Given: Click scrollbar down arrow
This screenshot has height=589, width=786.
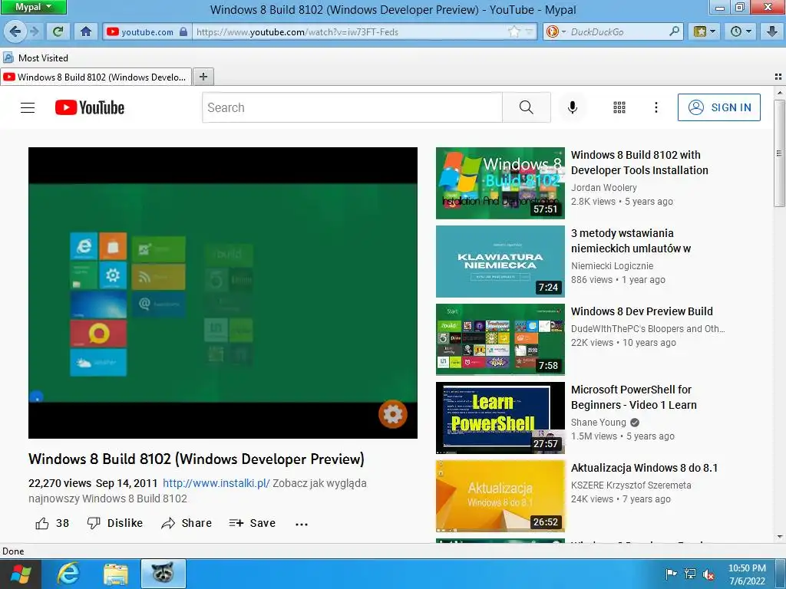Looking at the screenshot, I should (780, 537).
